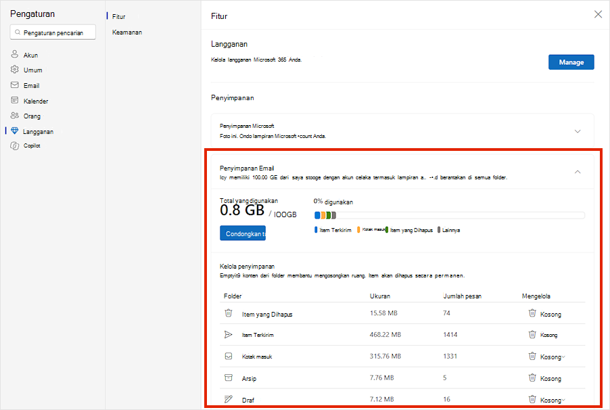Image resolution: width=610 pixels, height=410 pixels.
Task: Click the 1414 message count
Action: pyautogui.click(x=450, y=334)
